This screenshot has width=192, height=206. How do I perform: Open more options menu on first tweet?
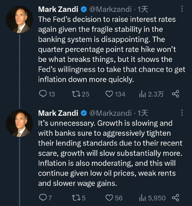pyautogui.click(x=182, y=9)
